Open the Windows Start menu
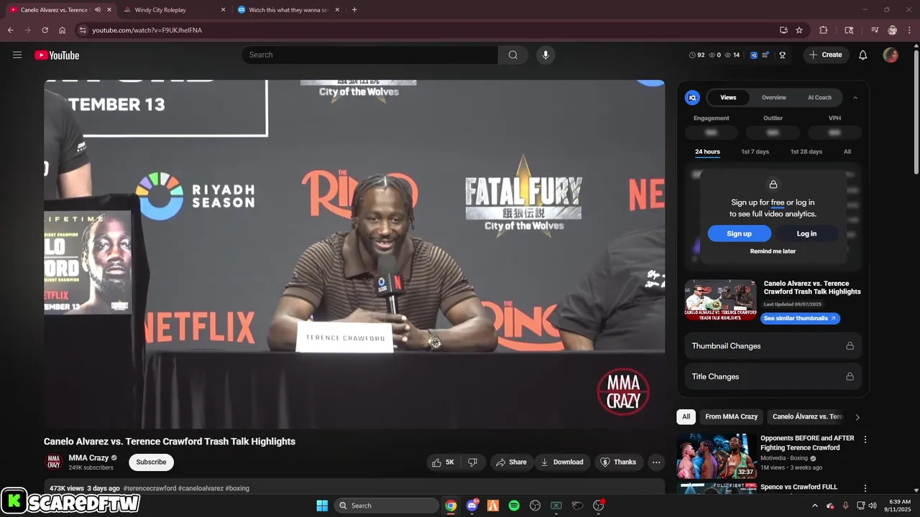This screenshot has width=920, height=517. pos(322,506)
